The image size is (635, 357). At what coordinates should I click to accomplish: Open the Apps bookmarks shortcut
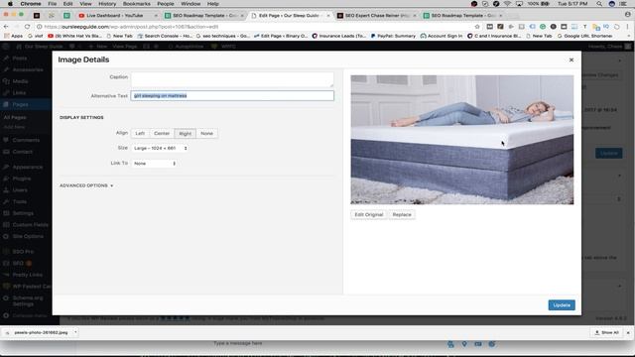coord(14,36)
